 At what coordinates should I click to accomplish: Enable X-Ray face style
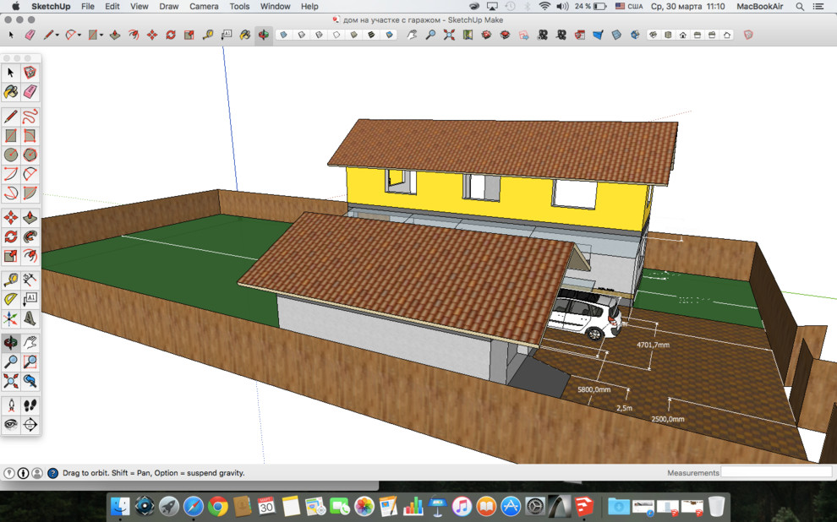click(282, 35)
